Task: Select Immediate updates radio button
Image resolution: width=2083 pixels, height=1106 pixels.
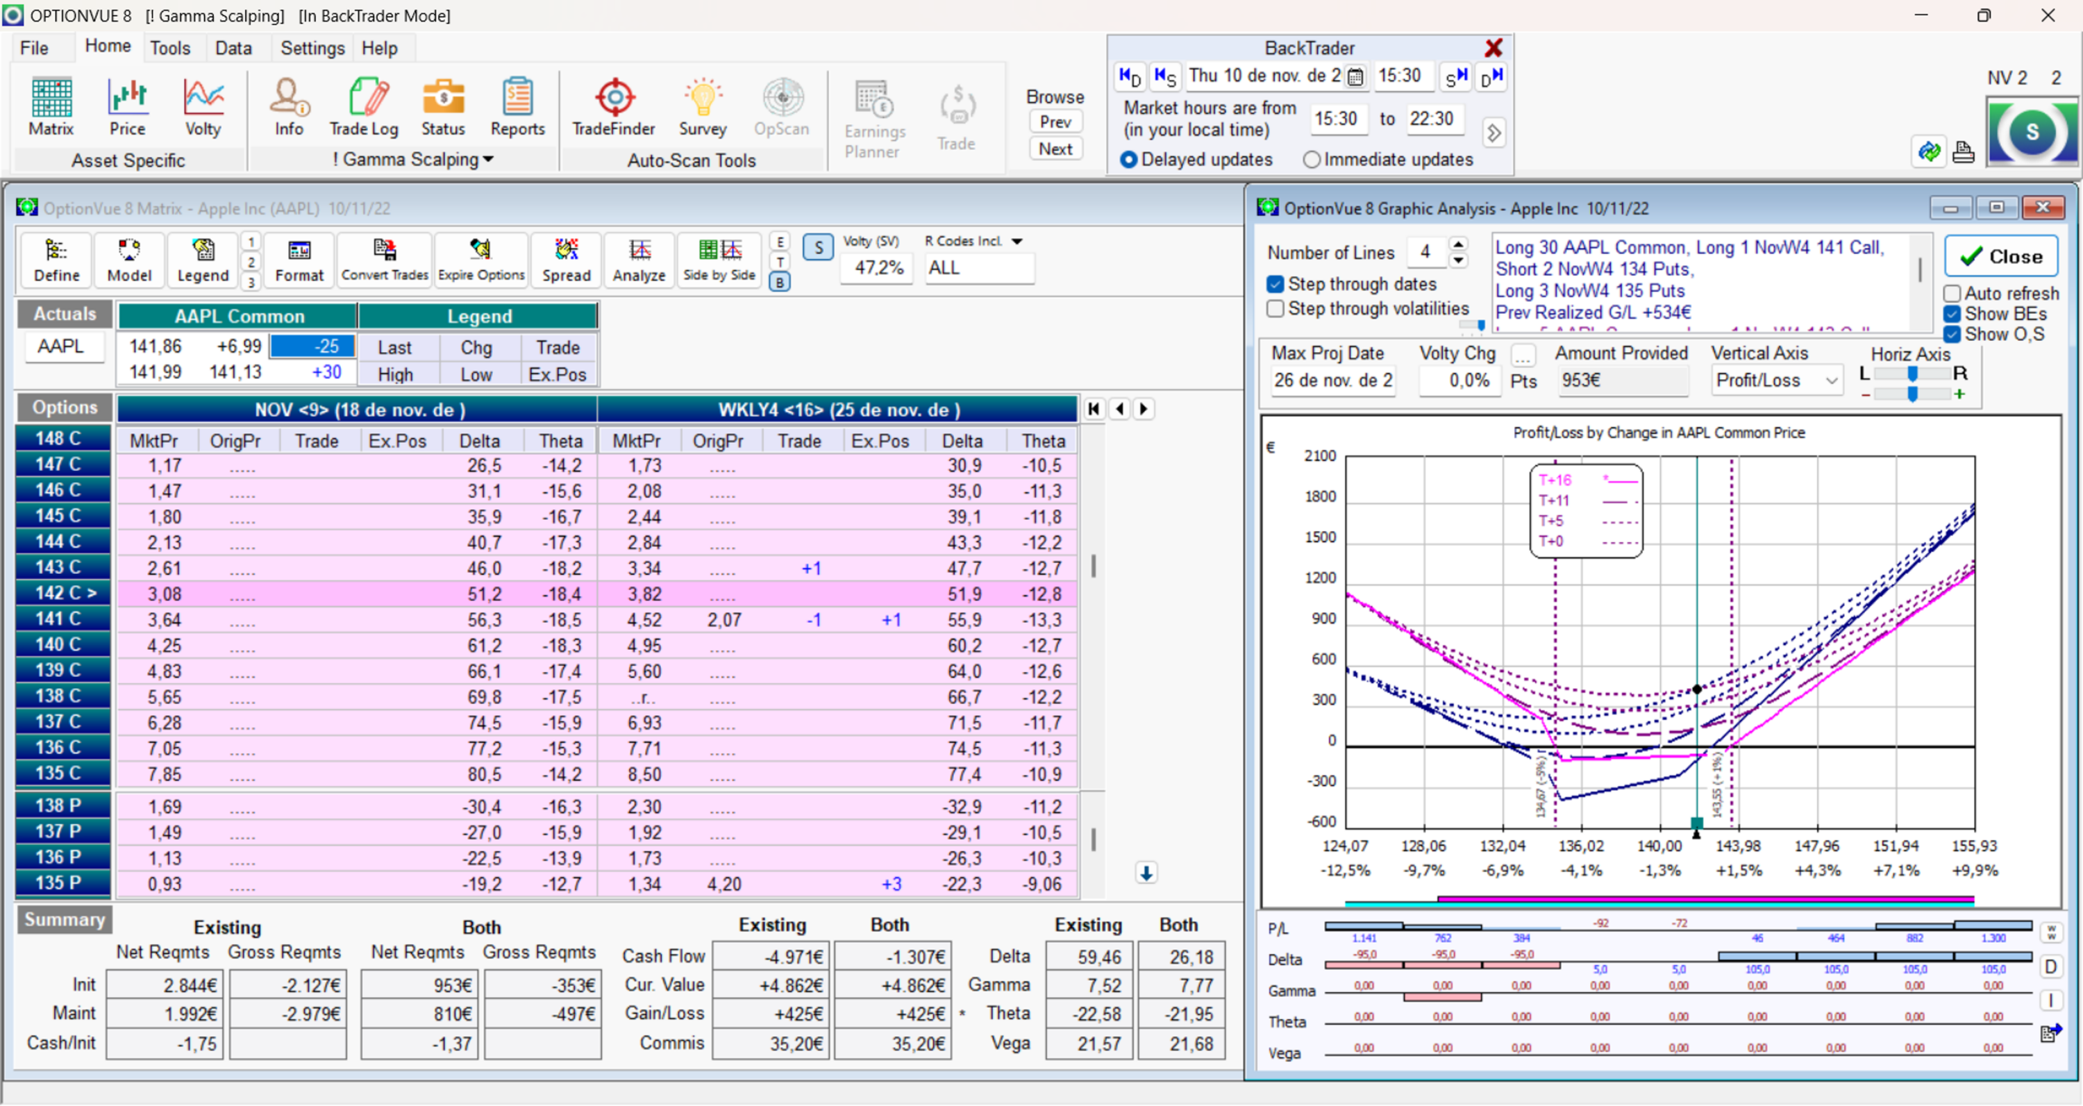Action: (x=1312, y=159)
